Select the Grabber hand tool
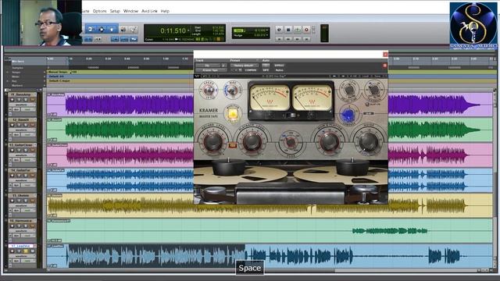Viewport: 500px width, 281px height. coord(112,30)
